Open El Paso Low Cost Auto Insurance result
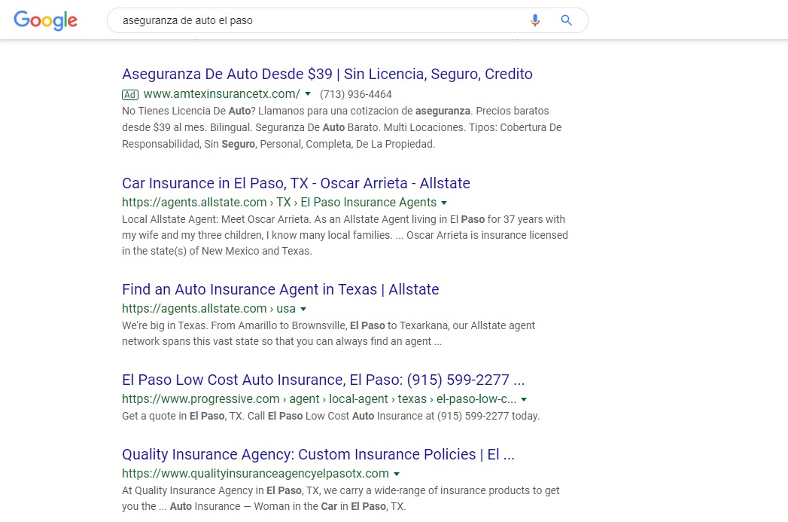This screenshot has height=522, width=788. tap(323, 380)
